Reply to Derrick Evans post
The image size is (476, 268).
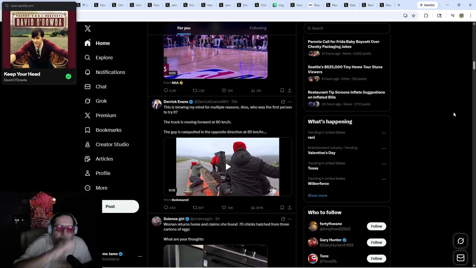pyautogui.click(x=170, y=208)
